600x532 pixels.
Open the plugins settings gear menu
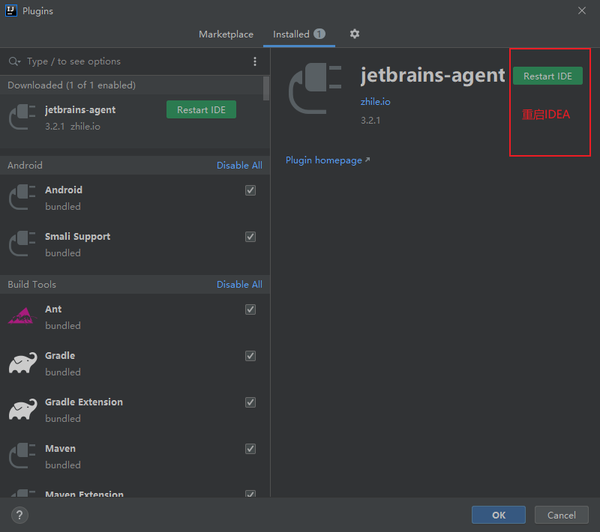[x=354, y=34]
